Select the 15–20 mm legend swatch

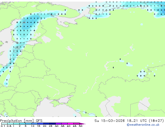(41, 124)
